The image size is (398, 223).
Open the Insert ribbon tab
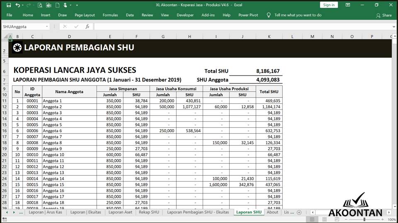tap(46, 15)
